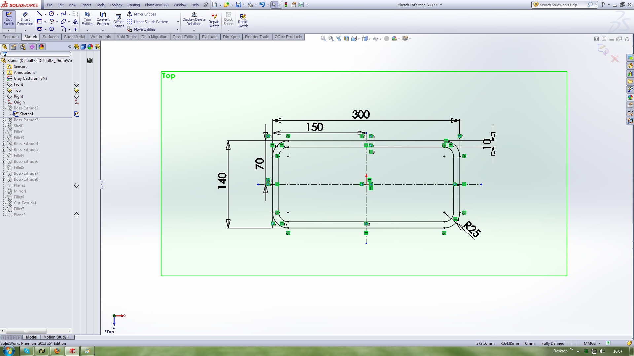Select the Ellipse sketch tool
The image size is (634, 356).
click(x=63, y=21)
